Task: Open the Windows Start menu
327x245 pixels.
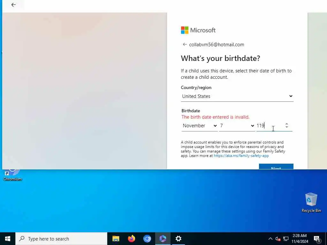Action: tap(8, 239)
